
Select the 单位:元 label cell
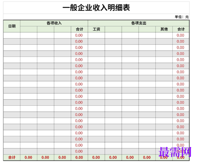(x=182, y=17)
